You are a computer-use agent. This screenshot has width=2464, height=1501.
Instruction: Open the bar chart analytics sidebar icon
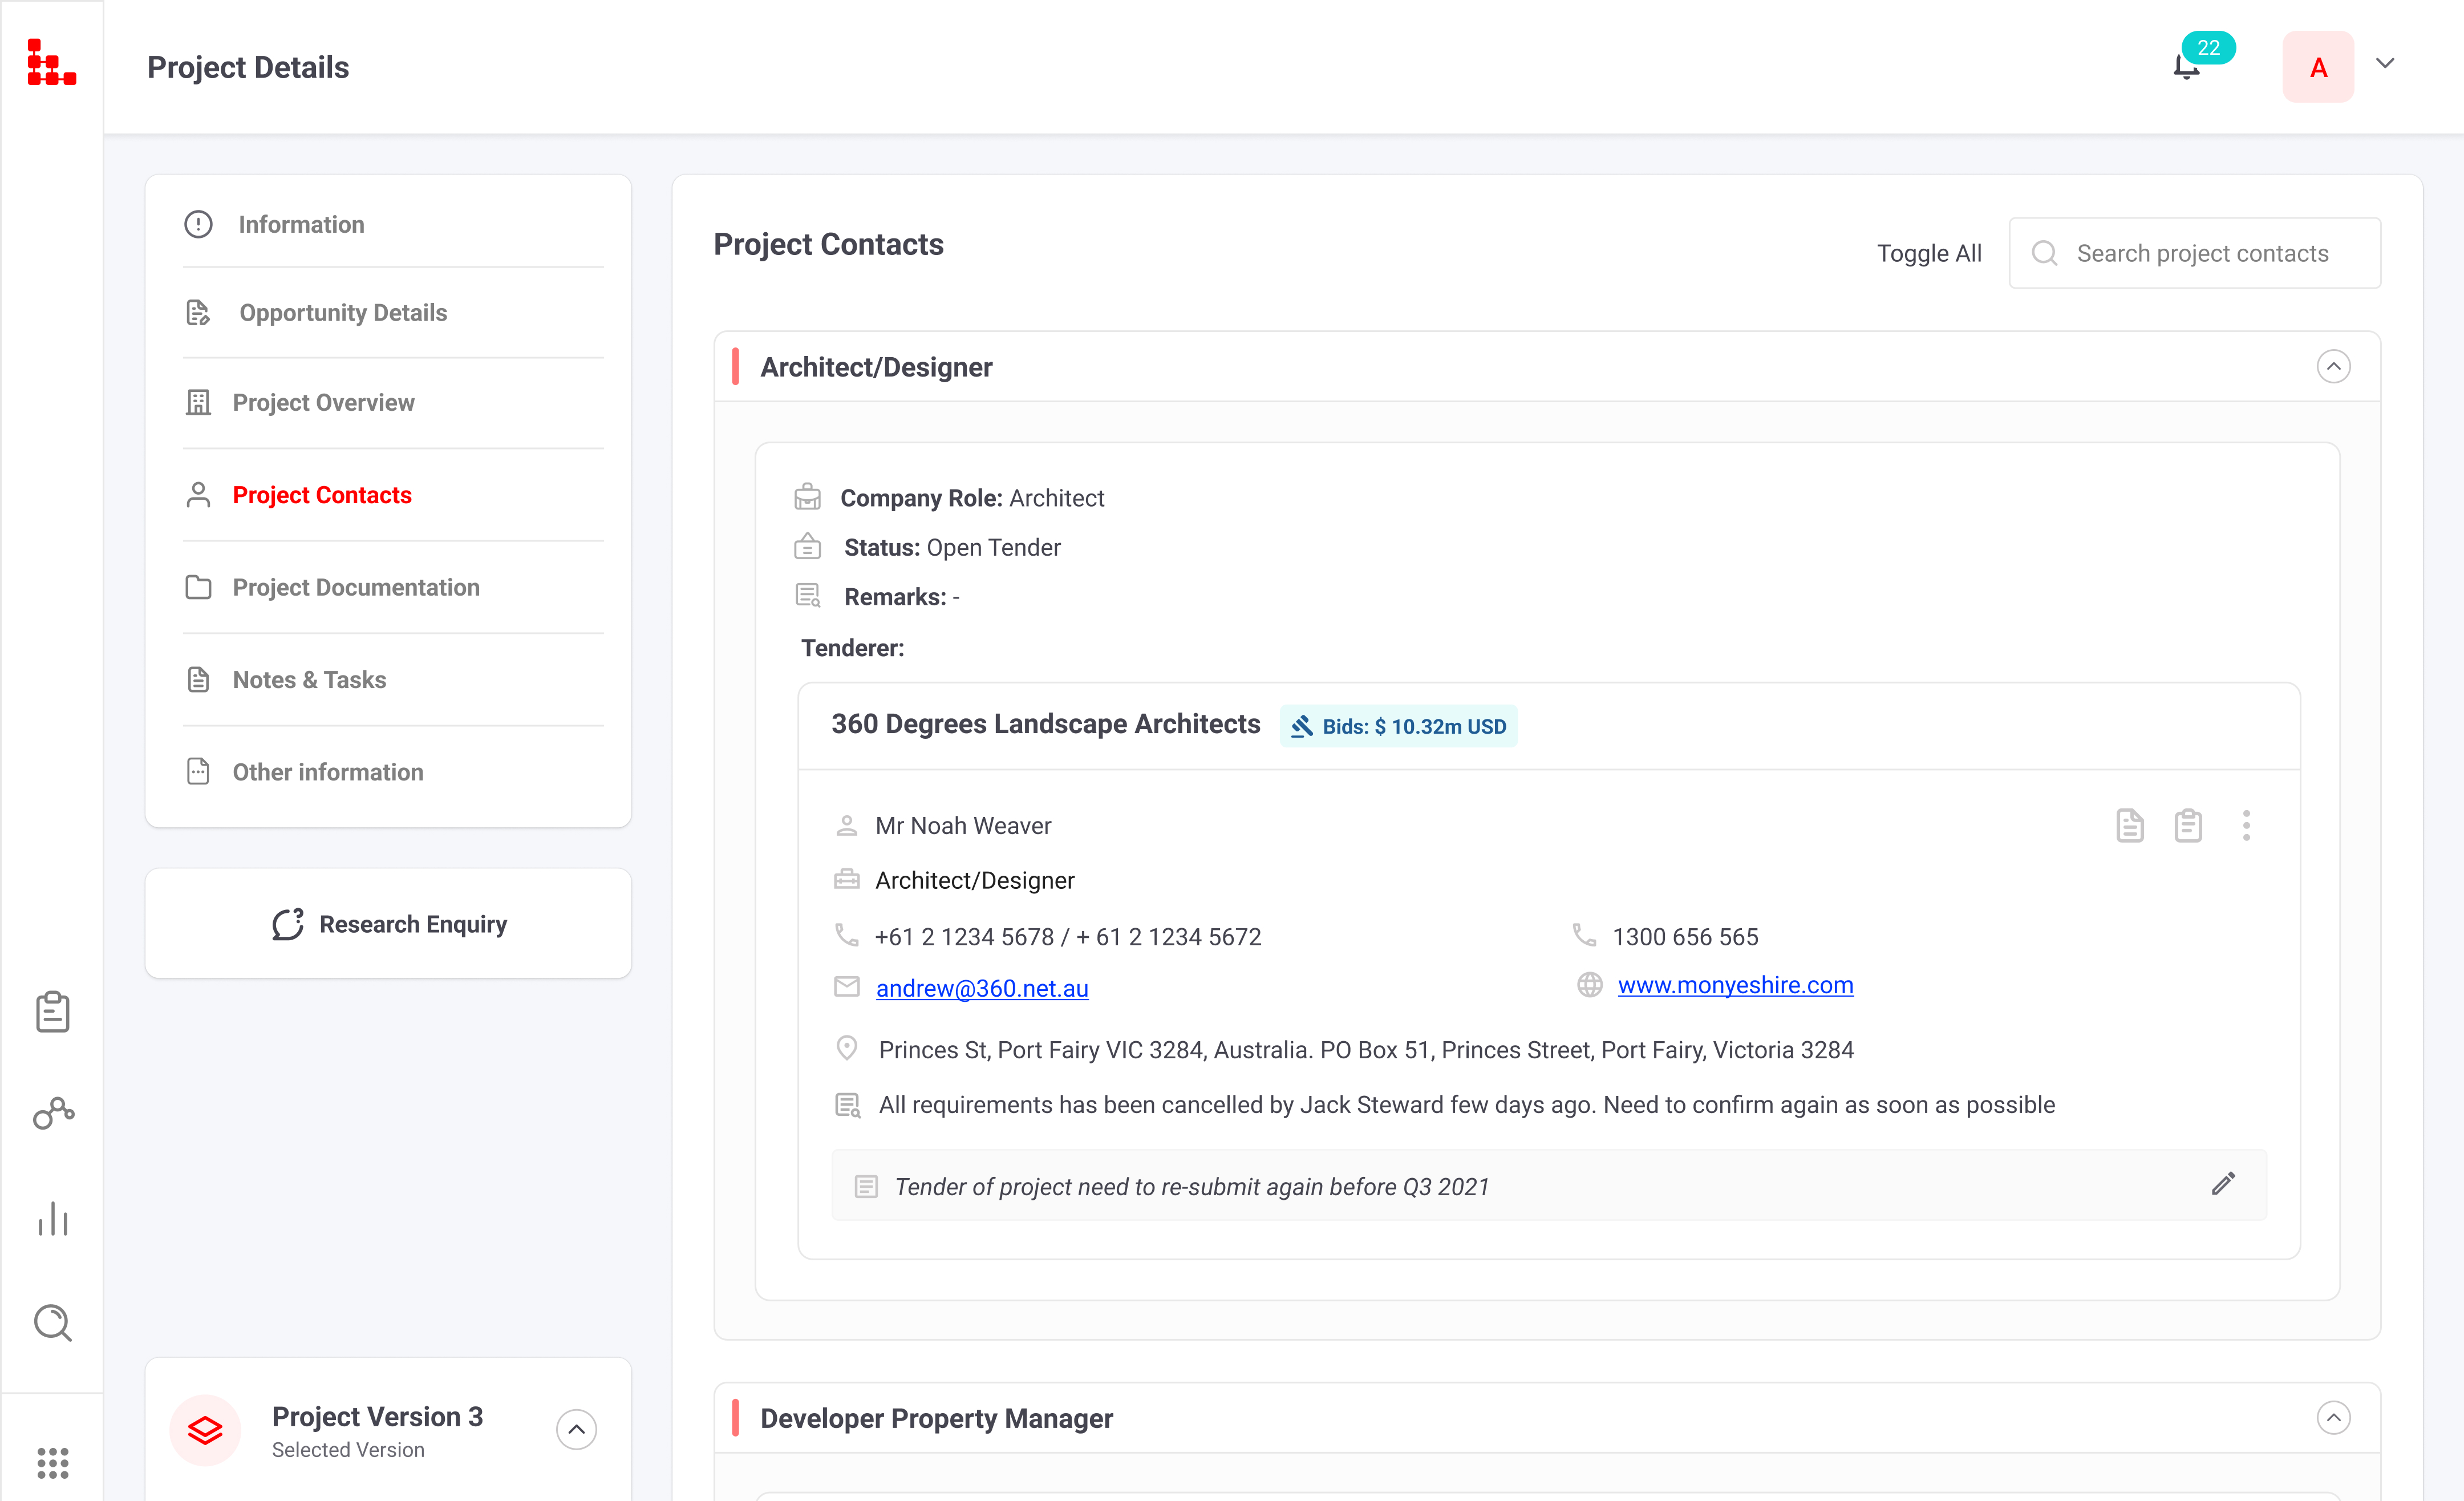tap(53, 1218)
